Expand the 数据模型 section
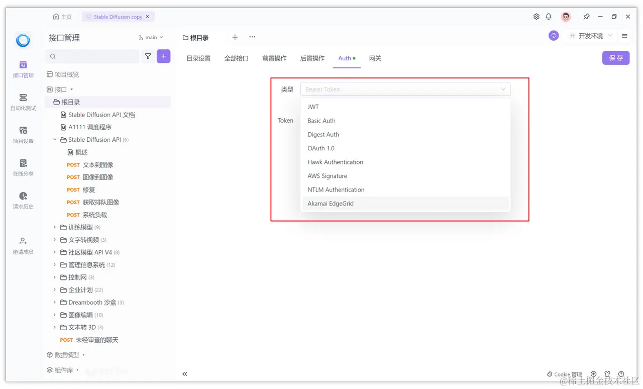 coord(83,355)
